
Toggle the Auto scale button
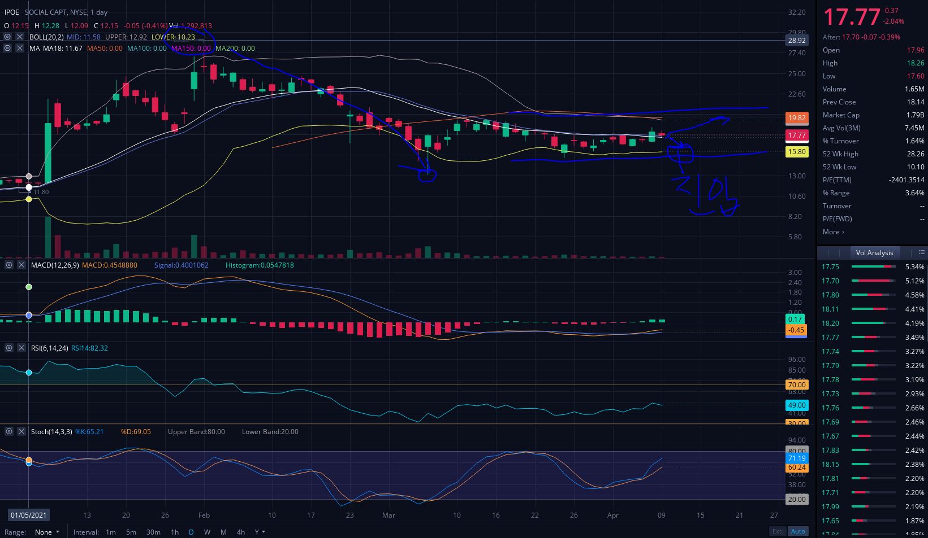[x=798, y=531]
